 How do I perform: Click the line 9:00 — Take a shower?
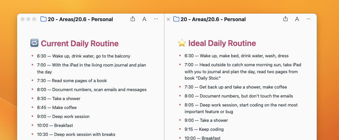click(206, 120)
